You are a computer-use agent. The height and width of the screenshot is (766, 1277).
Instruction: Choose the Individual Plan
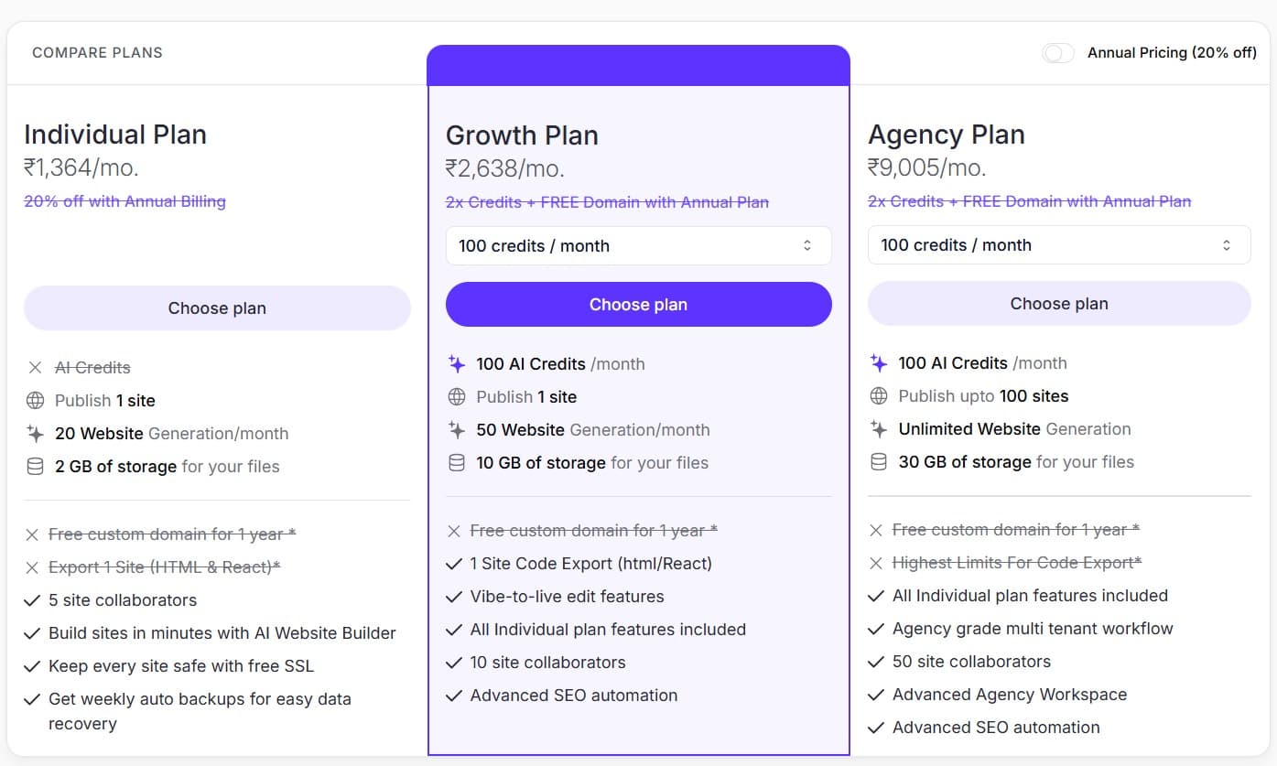tap(217, 308)
